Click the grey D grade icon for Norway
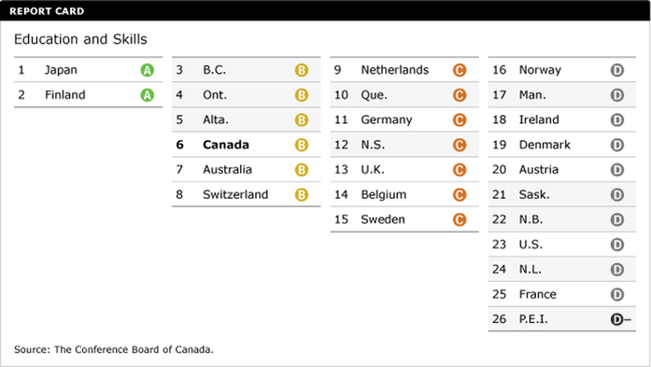Viewport: 651px width, 367px height. tap(616, 71)
